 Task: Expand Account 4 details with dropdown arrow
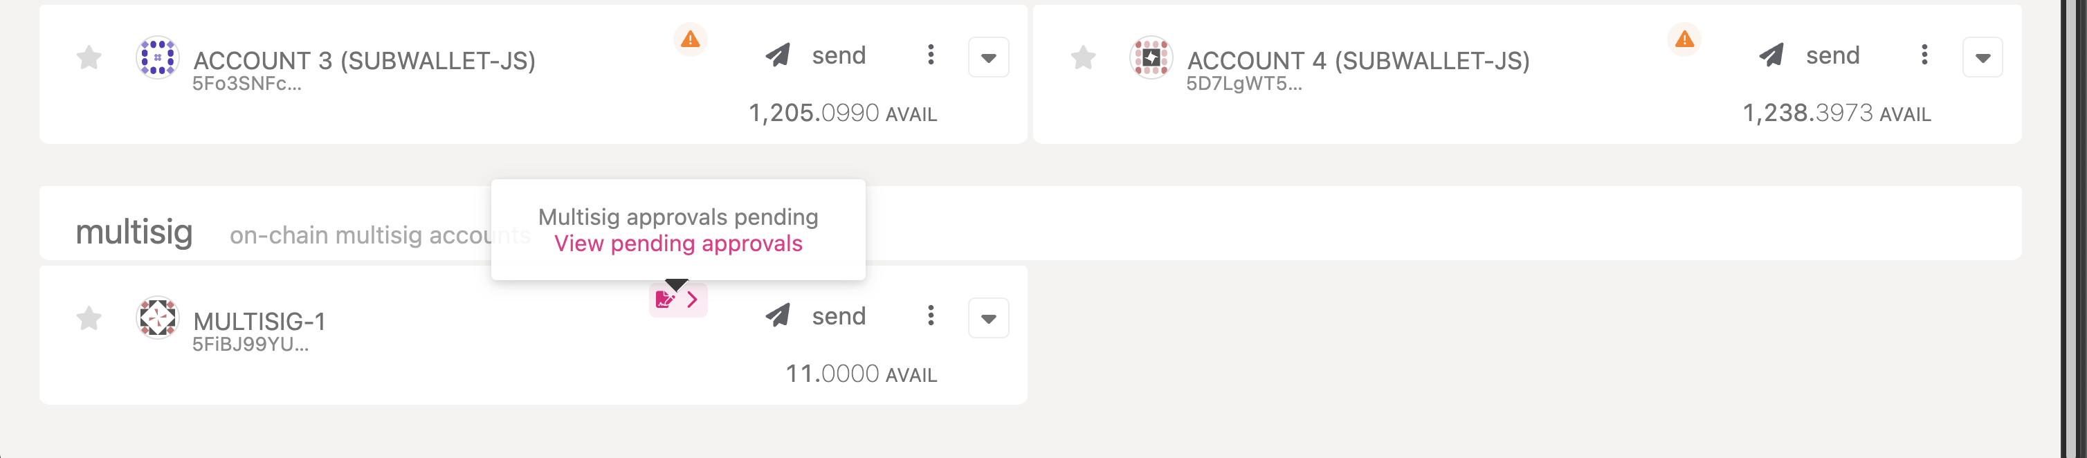click(1982, 57)
